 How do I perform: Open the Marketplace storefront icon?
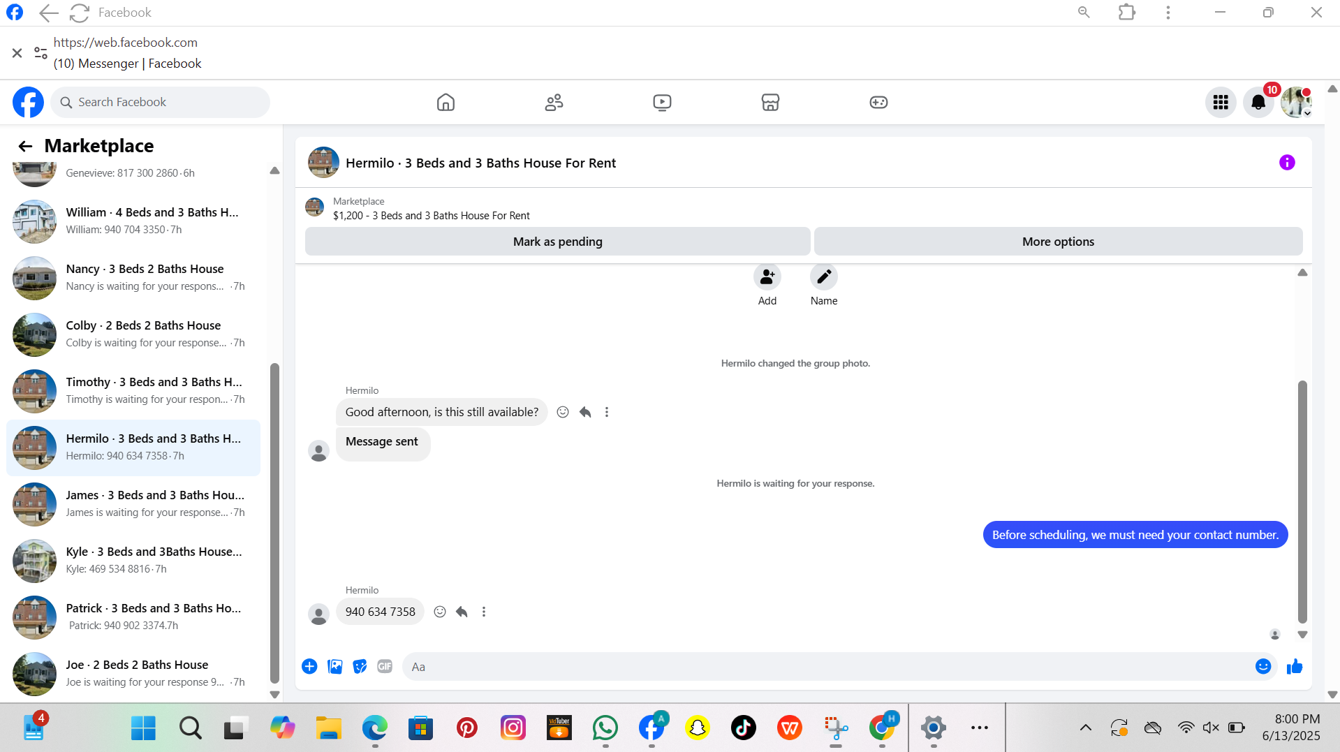[x=770, y=103]
